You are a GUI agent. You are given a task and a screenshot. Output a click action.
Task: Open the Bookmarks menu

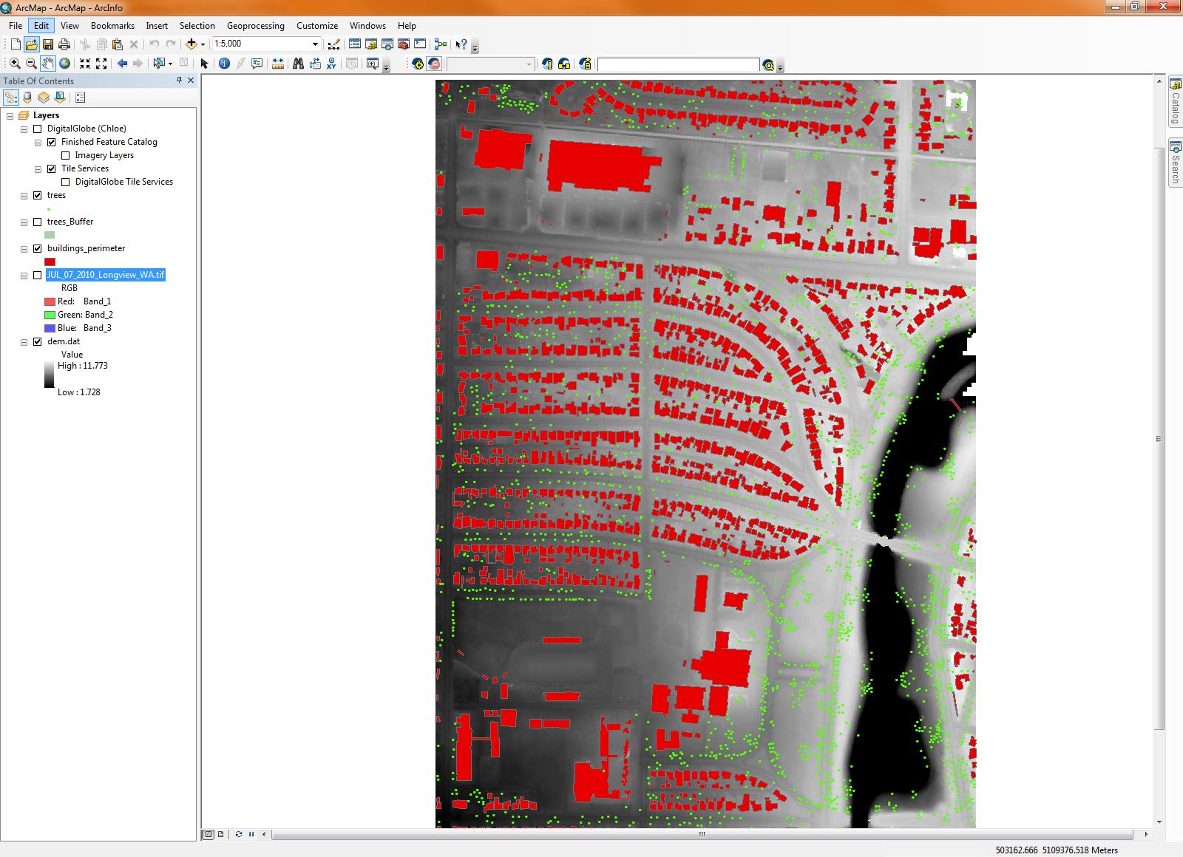click(112, 25)
